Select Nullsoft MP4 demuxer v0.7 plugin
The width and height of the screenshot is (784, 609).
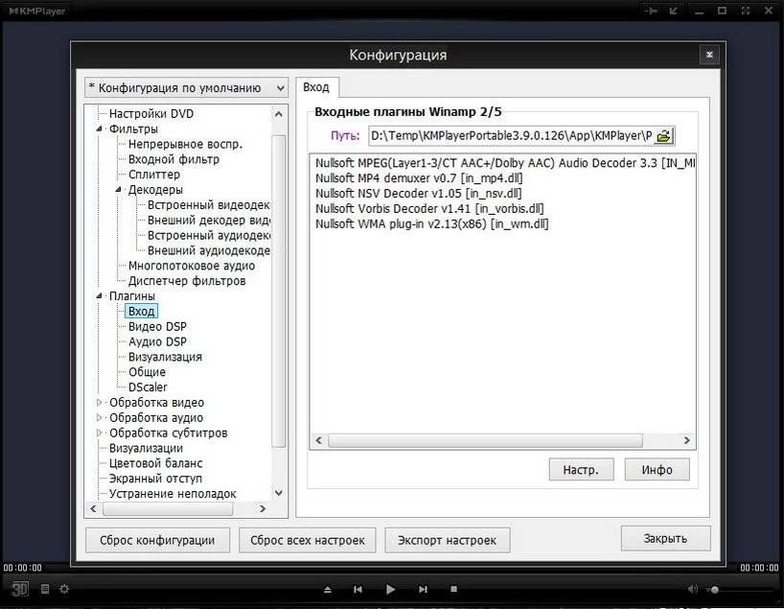click(x=419, y=178)
